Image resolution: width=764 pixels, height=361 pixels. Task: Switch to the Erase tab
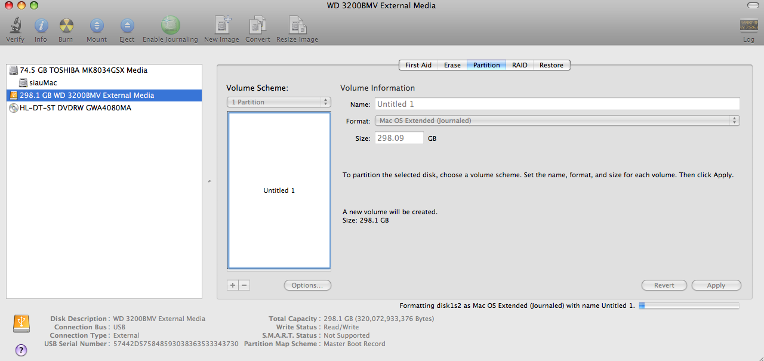click(452, 65)
